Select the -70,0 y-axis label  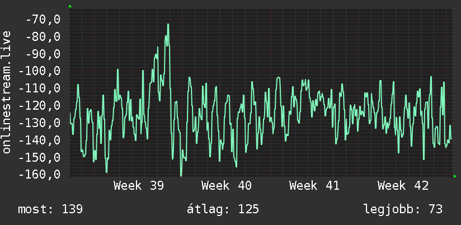pos(43,20)
